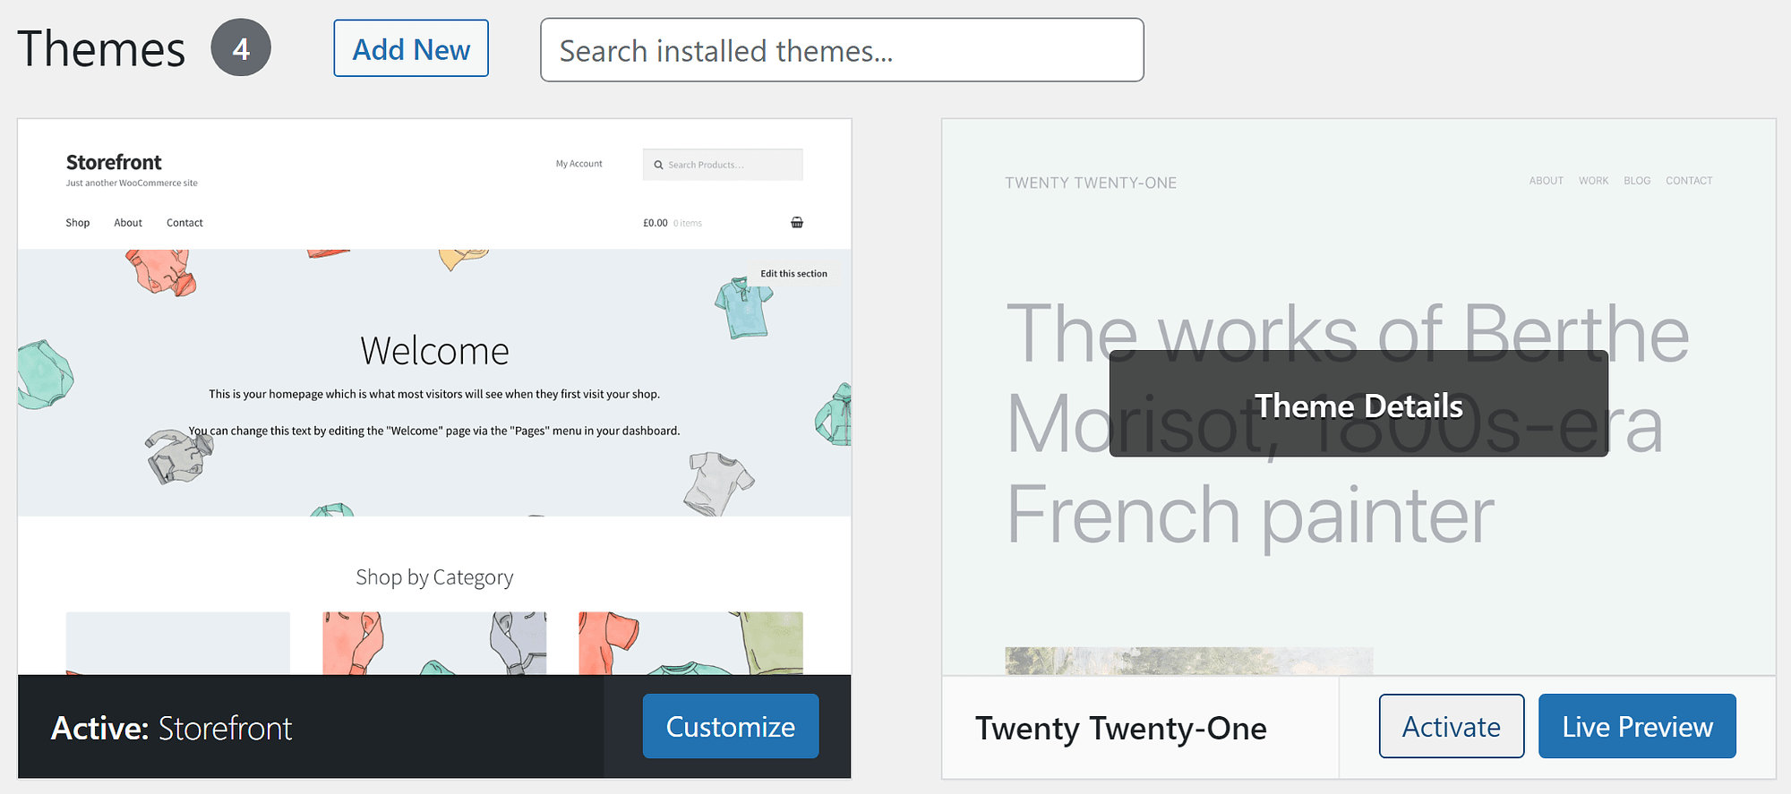Open Customize for the Storefront theme

(x=731, y=726)
